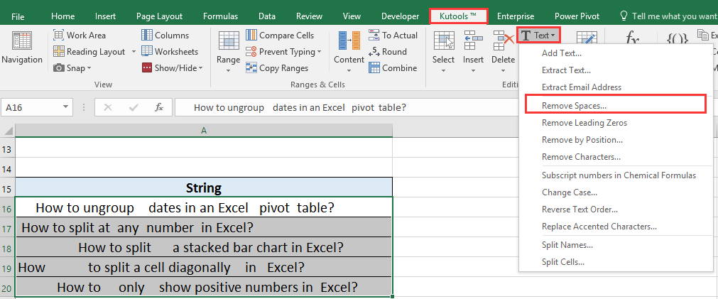
Task: Choose Remove Spaces from Text menu
Action: coord(574,105)
